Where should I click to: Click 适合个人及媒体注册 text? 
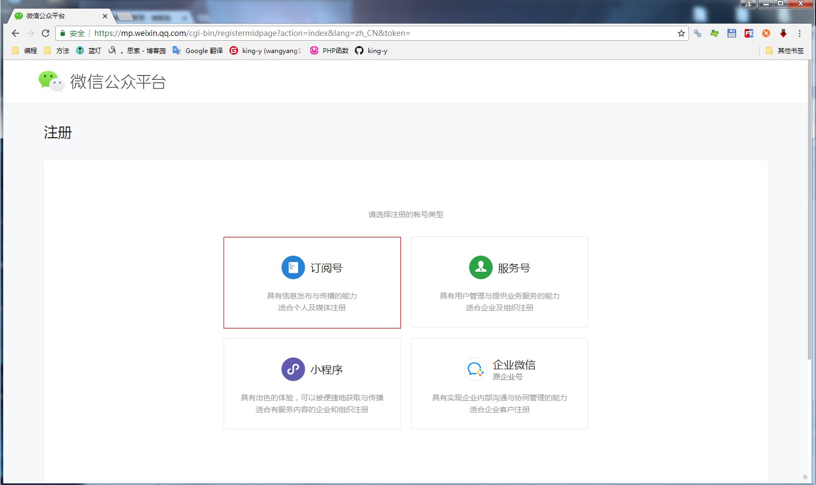click(x=312, y=308)
